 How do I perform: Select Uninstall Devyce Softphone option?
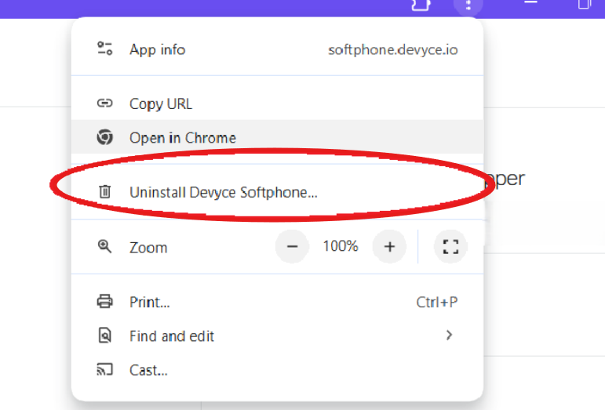pos(277,192)
